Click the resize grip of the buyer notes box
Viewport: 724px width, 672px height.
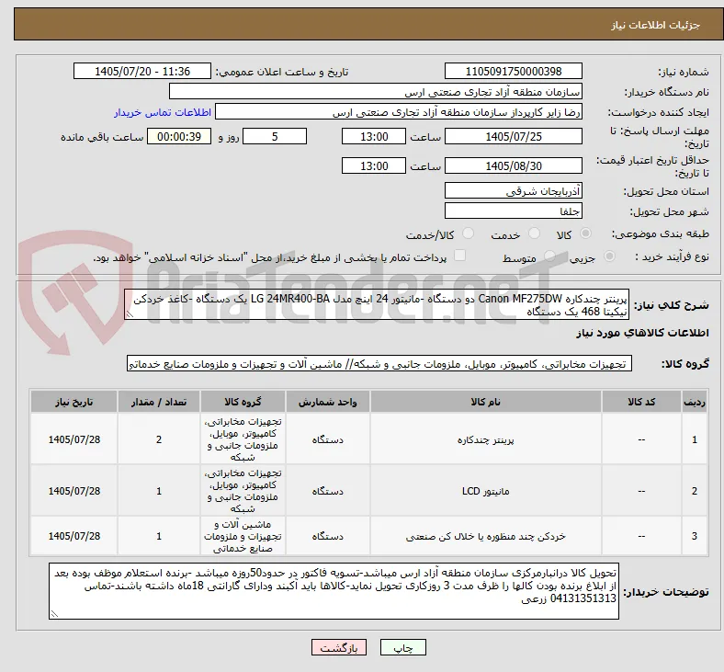click(54, 614)
